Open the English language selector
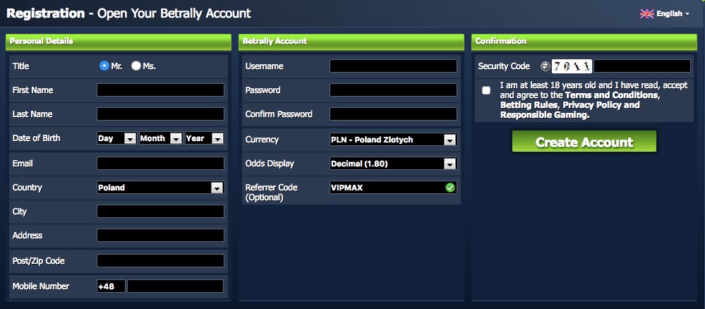Image resolution: width=705 pixels, height=309 pixels. [665, 14]
